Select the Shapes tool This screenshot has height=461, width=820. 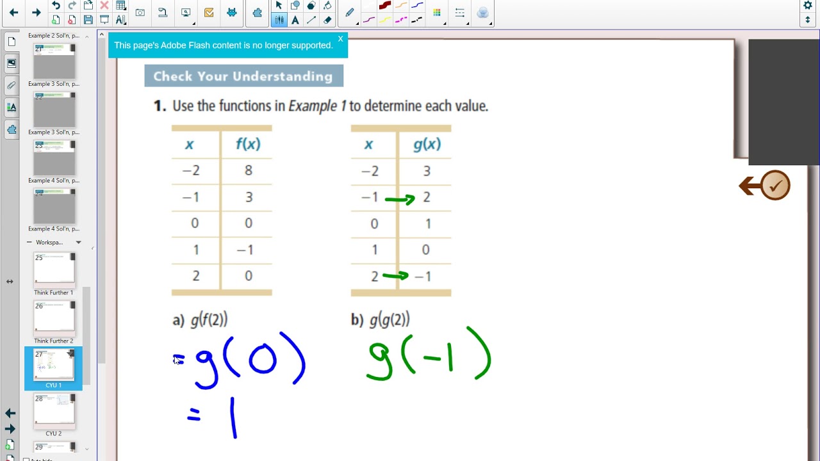(x=295, y=6)
